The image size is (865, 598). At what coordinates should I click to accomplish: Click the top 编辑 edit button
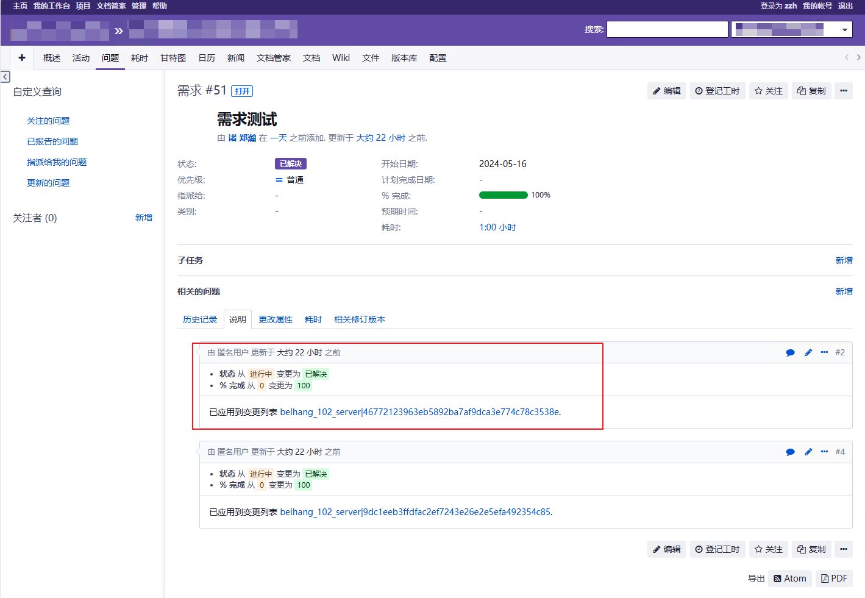[x=666, y=91]
